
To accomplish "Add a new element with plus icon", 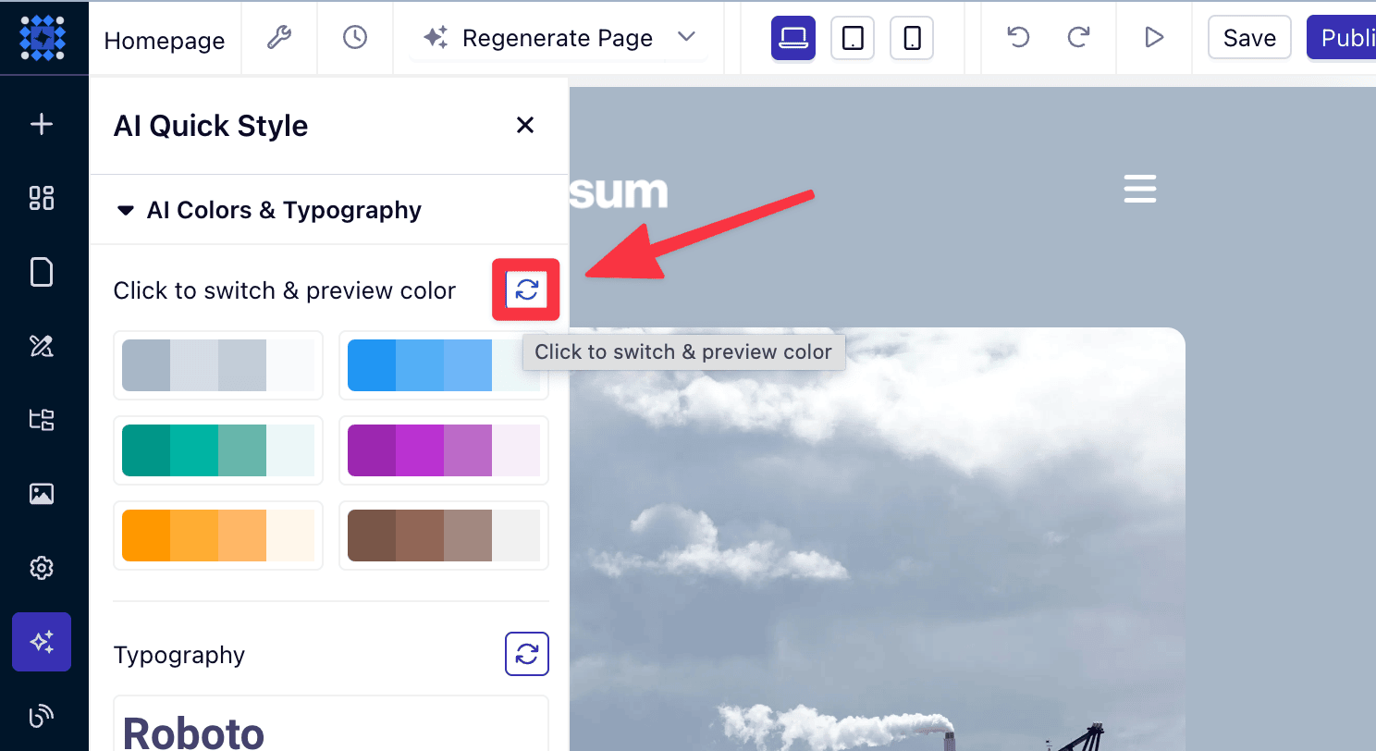I will (42, 125).
